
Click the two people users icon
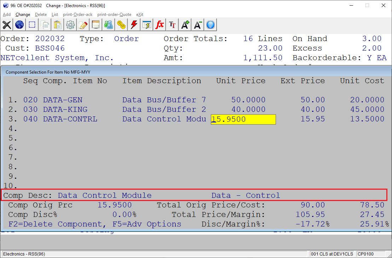click(x=109, y=25)
